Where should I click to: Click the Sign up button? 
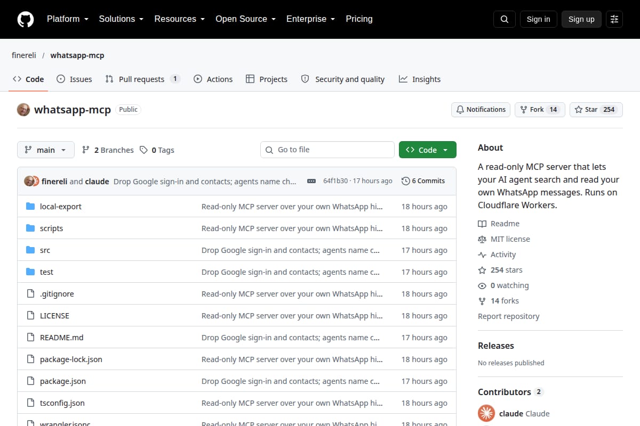(x=581, y=19)
